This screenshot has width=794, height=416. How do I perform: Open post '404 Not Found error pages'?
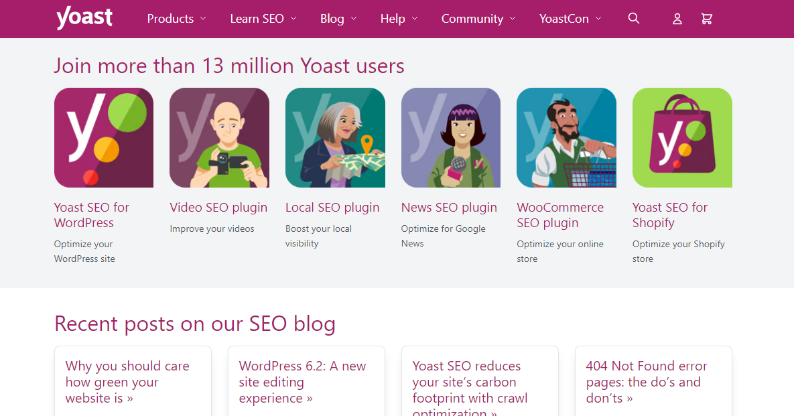[646, 382]
